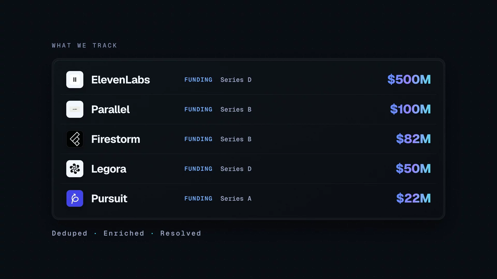Click the Firestorm logo icon
497x279 pixels.
75,139
